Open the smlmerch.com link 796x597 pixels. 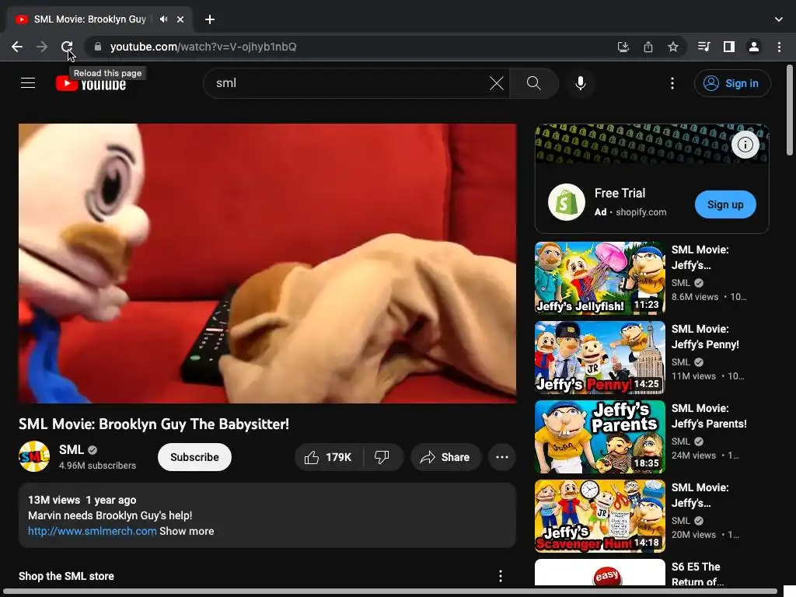92,531
